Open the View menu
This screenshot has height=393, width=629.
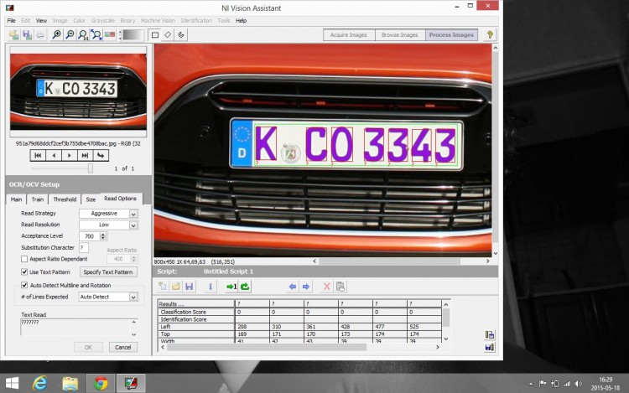(x=41, y=20)
